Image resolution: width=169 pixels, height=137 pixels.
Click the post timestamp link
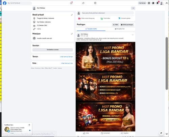(83, 36)
